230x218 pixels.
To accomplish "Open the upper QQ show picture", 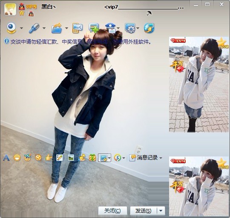I will pyautogui.click(x=199, y=84).
